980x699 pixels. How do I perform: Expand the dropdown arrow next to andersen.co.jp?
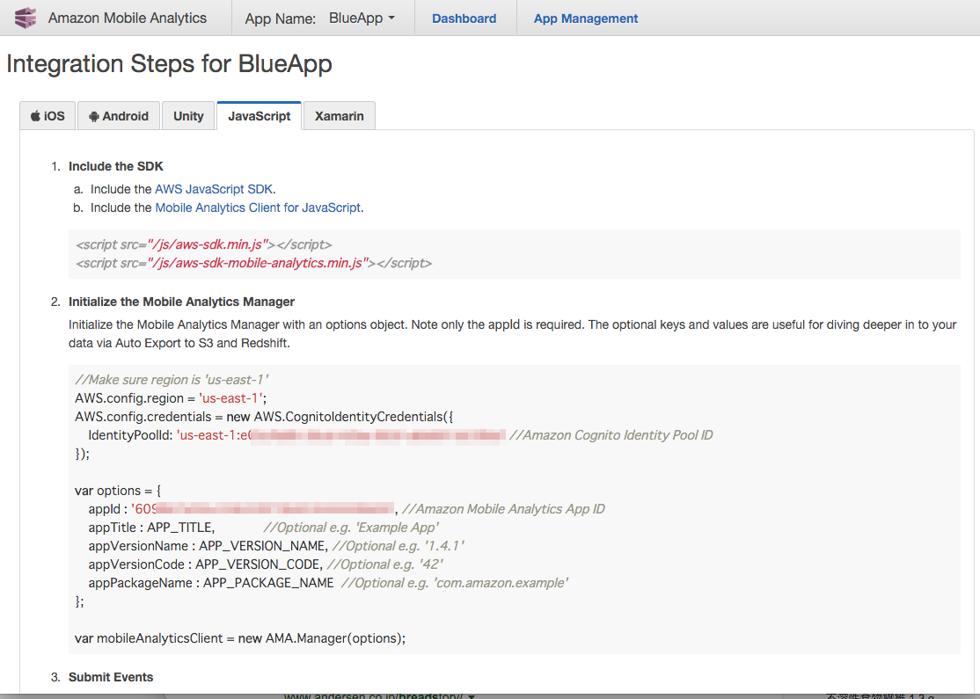coord(472,694)
